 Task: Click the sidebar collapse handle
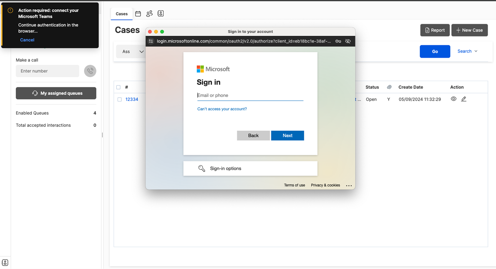[102, 135]
